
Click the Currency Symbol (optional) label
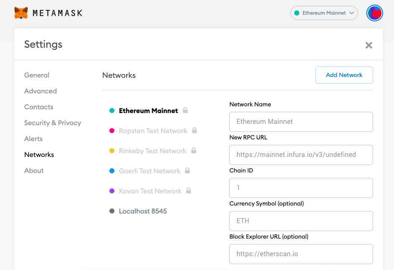(266, 203)
